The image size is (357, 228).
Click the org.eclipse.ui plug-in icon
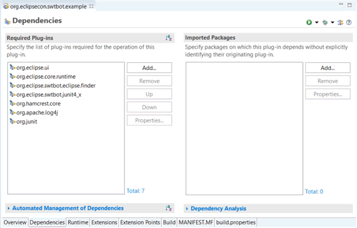click(x=13, y=67)
